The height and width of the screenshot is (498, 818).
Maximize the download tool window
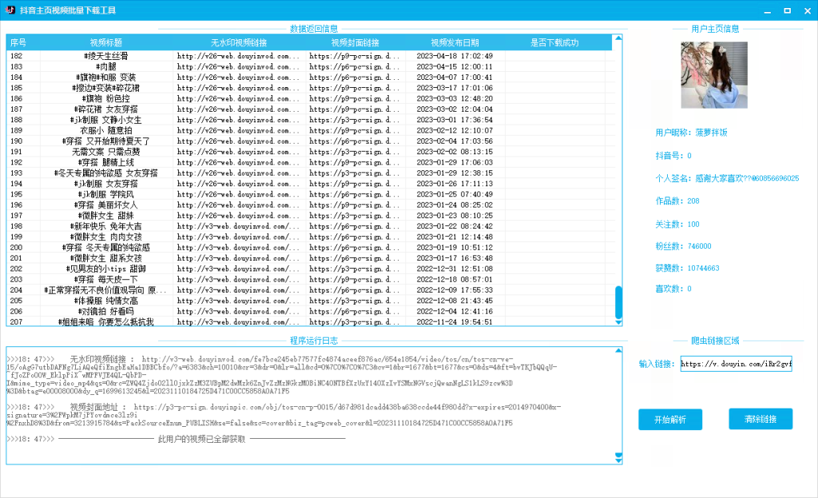787,10
